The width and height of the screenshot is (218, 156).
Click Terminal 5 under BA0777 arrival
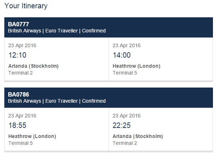click(125, 73)
